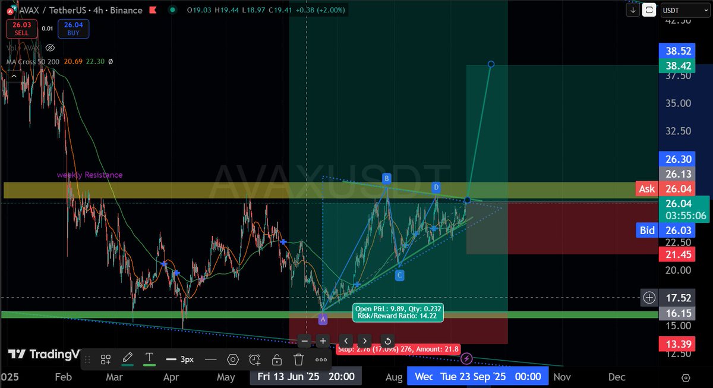Delete drawing with trash icon
Viewport: 713px width, 388px height.
(x=298, y=359)
